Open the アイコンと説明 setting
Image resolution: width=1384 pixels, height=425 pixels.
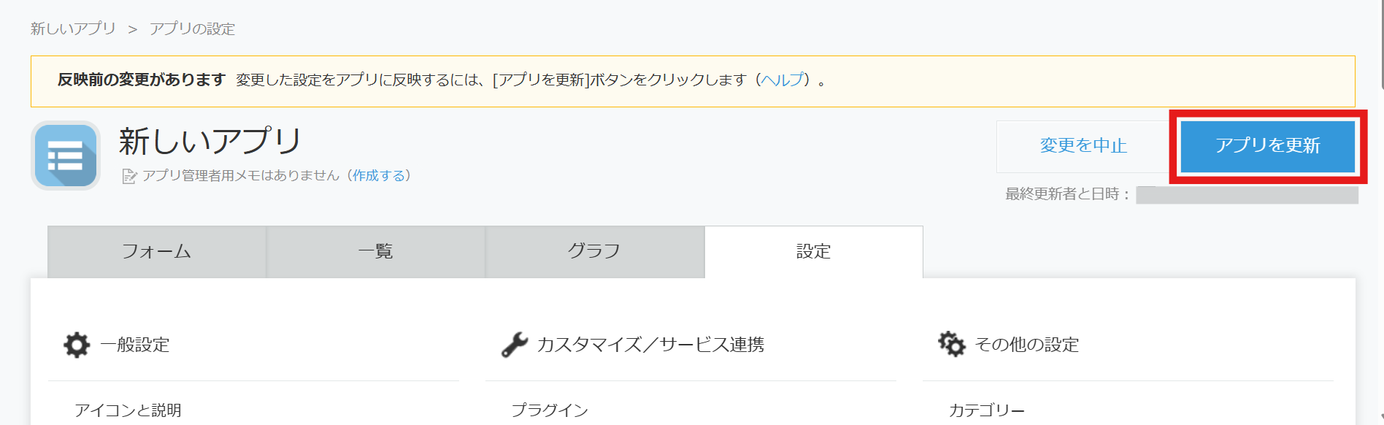point(128,410)
